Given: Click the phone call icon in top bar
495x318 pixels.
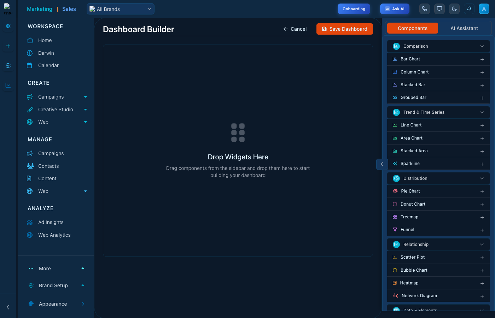Looking at the screenshot, I should tap(425, 9).
